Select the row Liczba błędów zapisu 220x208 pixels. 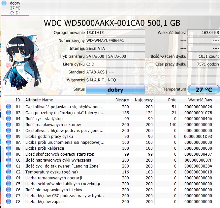click(x=109, y=201)
